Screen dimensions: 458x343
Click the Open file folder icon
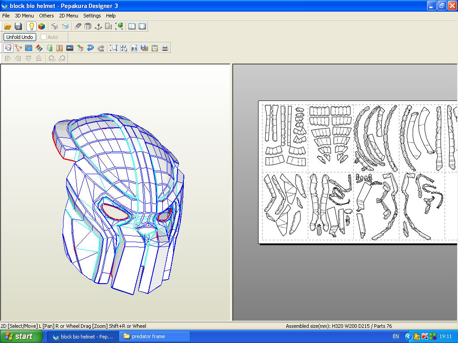tap(8, 26)
